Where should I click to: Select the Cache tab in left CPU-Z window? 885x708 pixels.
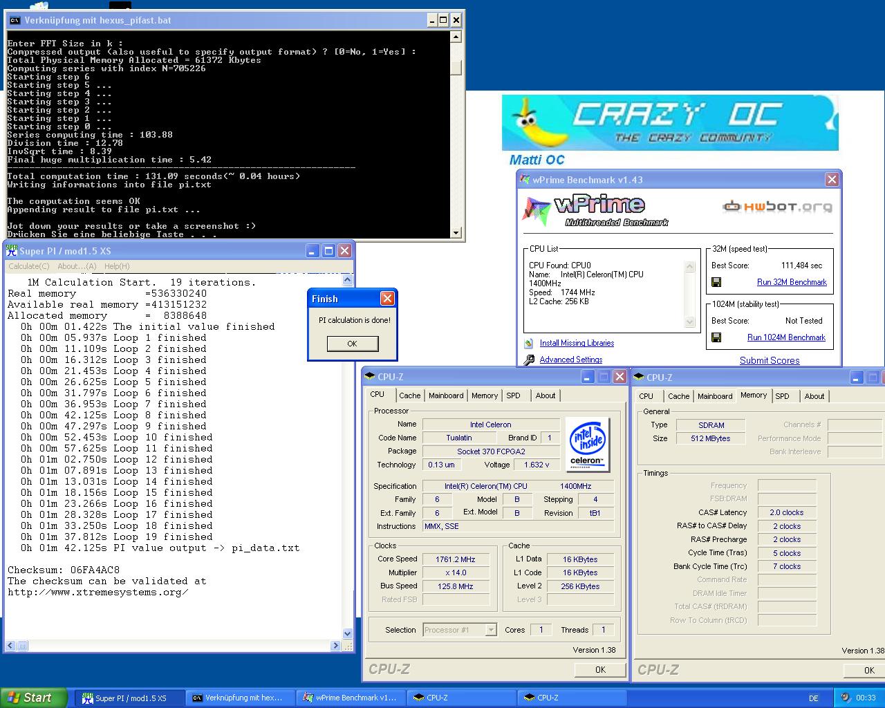[409, 395]
